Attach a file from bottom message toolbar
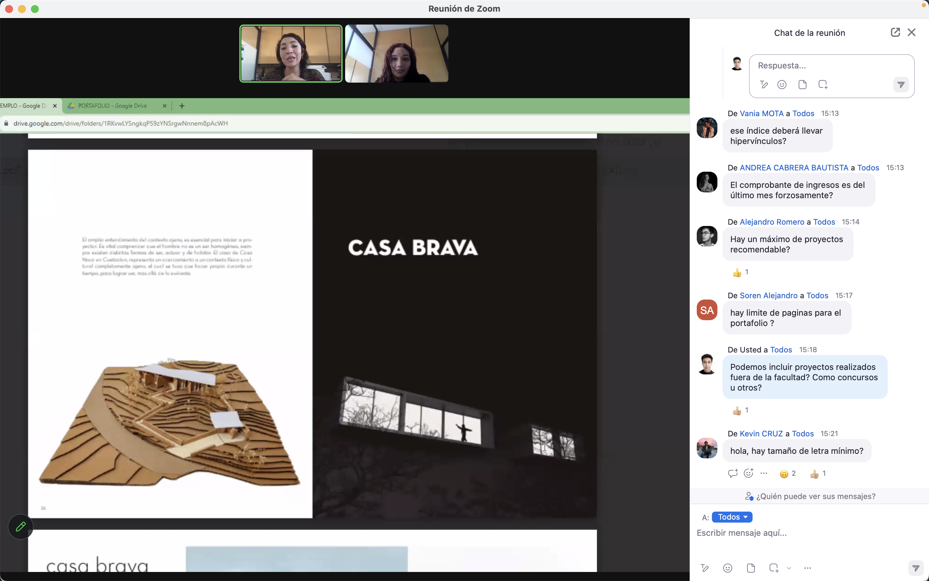The height and width of the screenshot is (581, 929). [751, 568]
